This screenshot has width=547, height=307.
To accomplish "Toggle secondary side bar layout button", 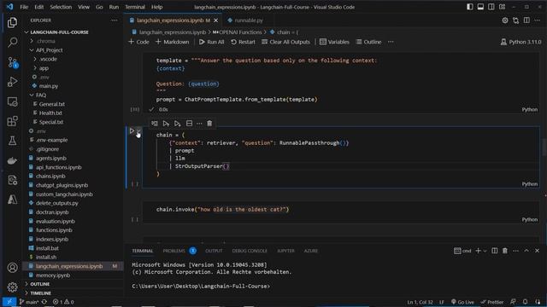I will 491,7.
